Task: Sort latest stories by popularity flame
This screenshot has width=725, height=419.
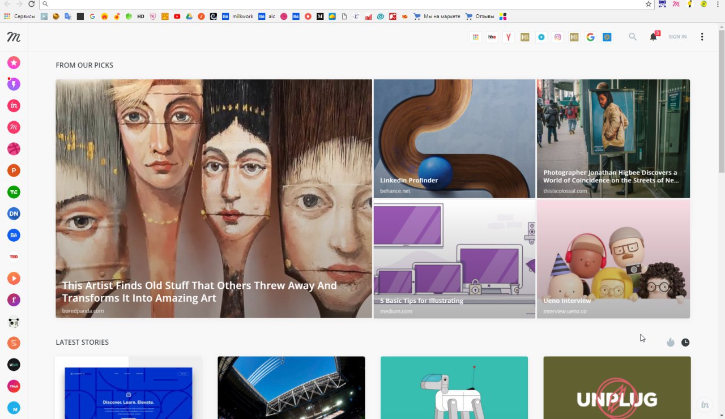Action: [671, 343]
